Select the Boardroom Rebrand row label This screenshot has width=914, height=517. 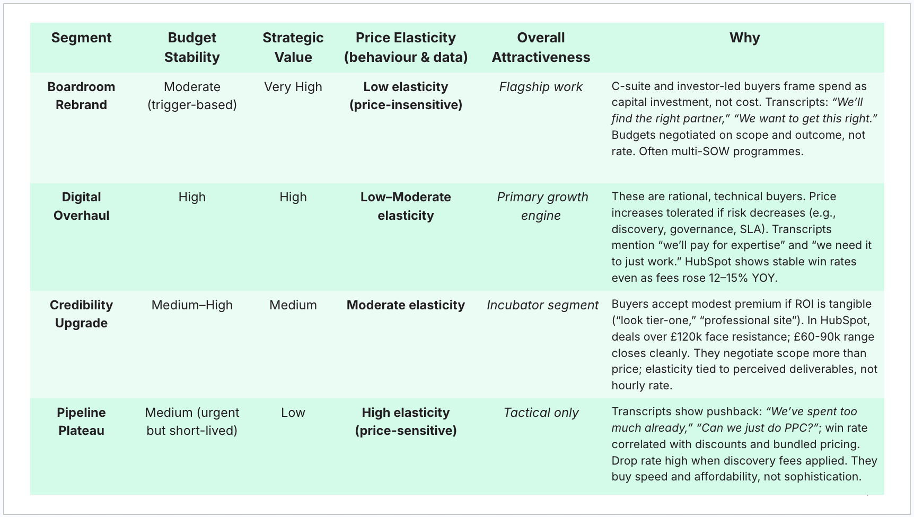coord(81,96)
